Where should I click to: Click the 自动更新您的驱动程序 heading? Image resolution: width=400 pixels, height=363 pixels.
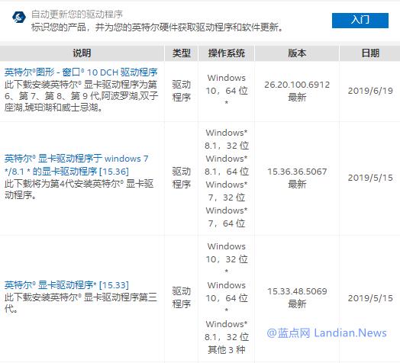[x=77, y=14]
